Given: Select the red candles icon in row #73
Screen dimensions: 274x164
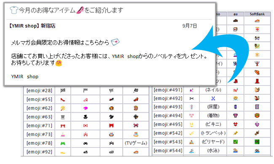Looking at the screenshot, I should pyautogui.click(x=86, y=135).
